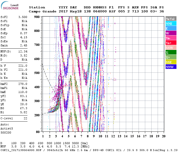Viewport: 178px width, 152px height.
Task: Click the AXN value 713
Action: pos(135,11)
